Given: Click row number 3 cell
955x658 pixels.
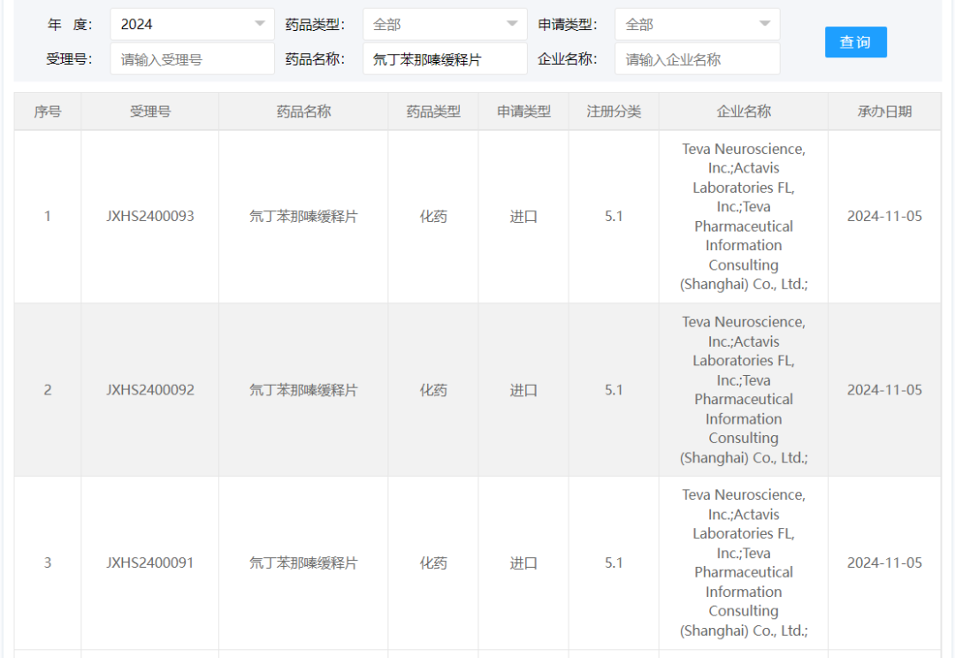Looking at the screenshot, I should pyautogui.click(x=48, y=563).
